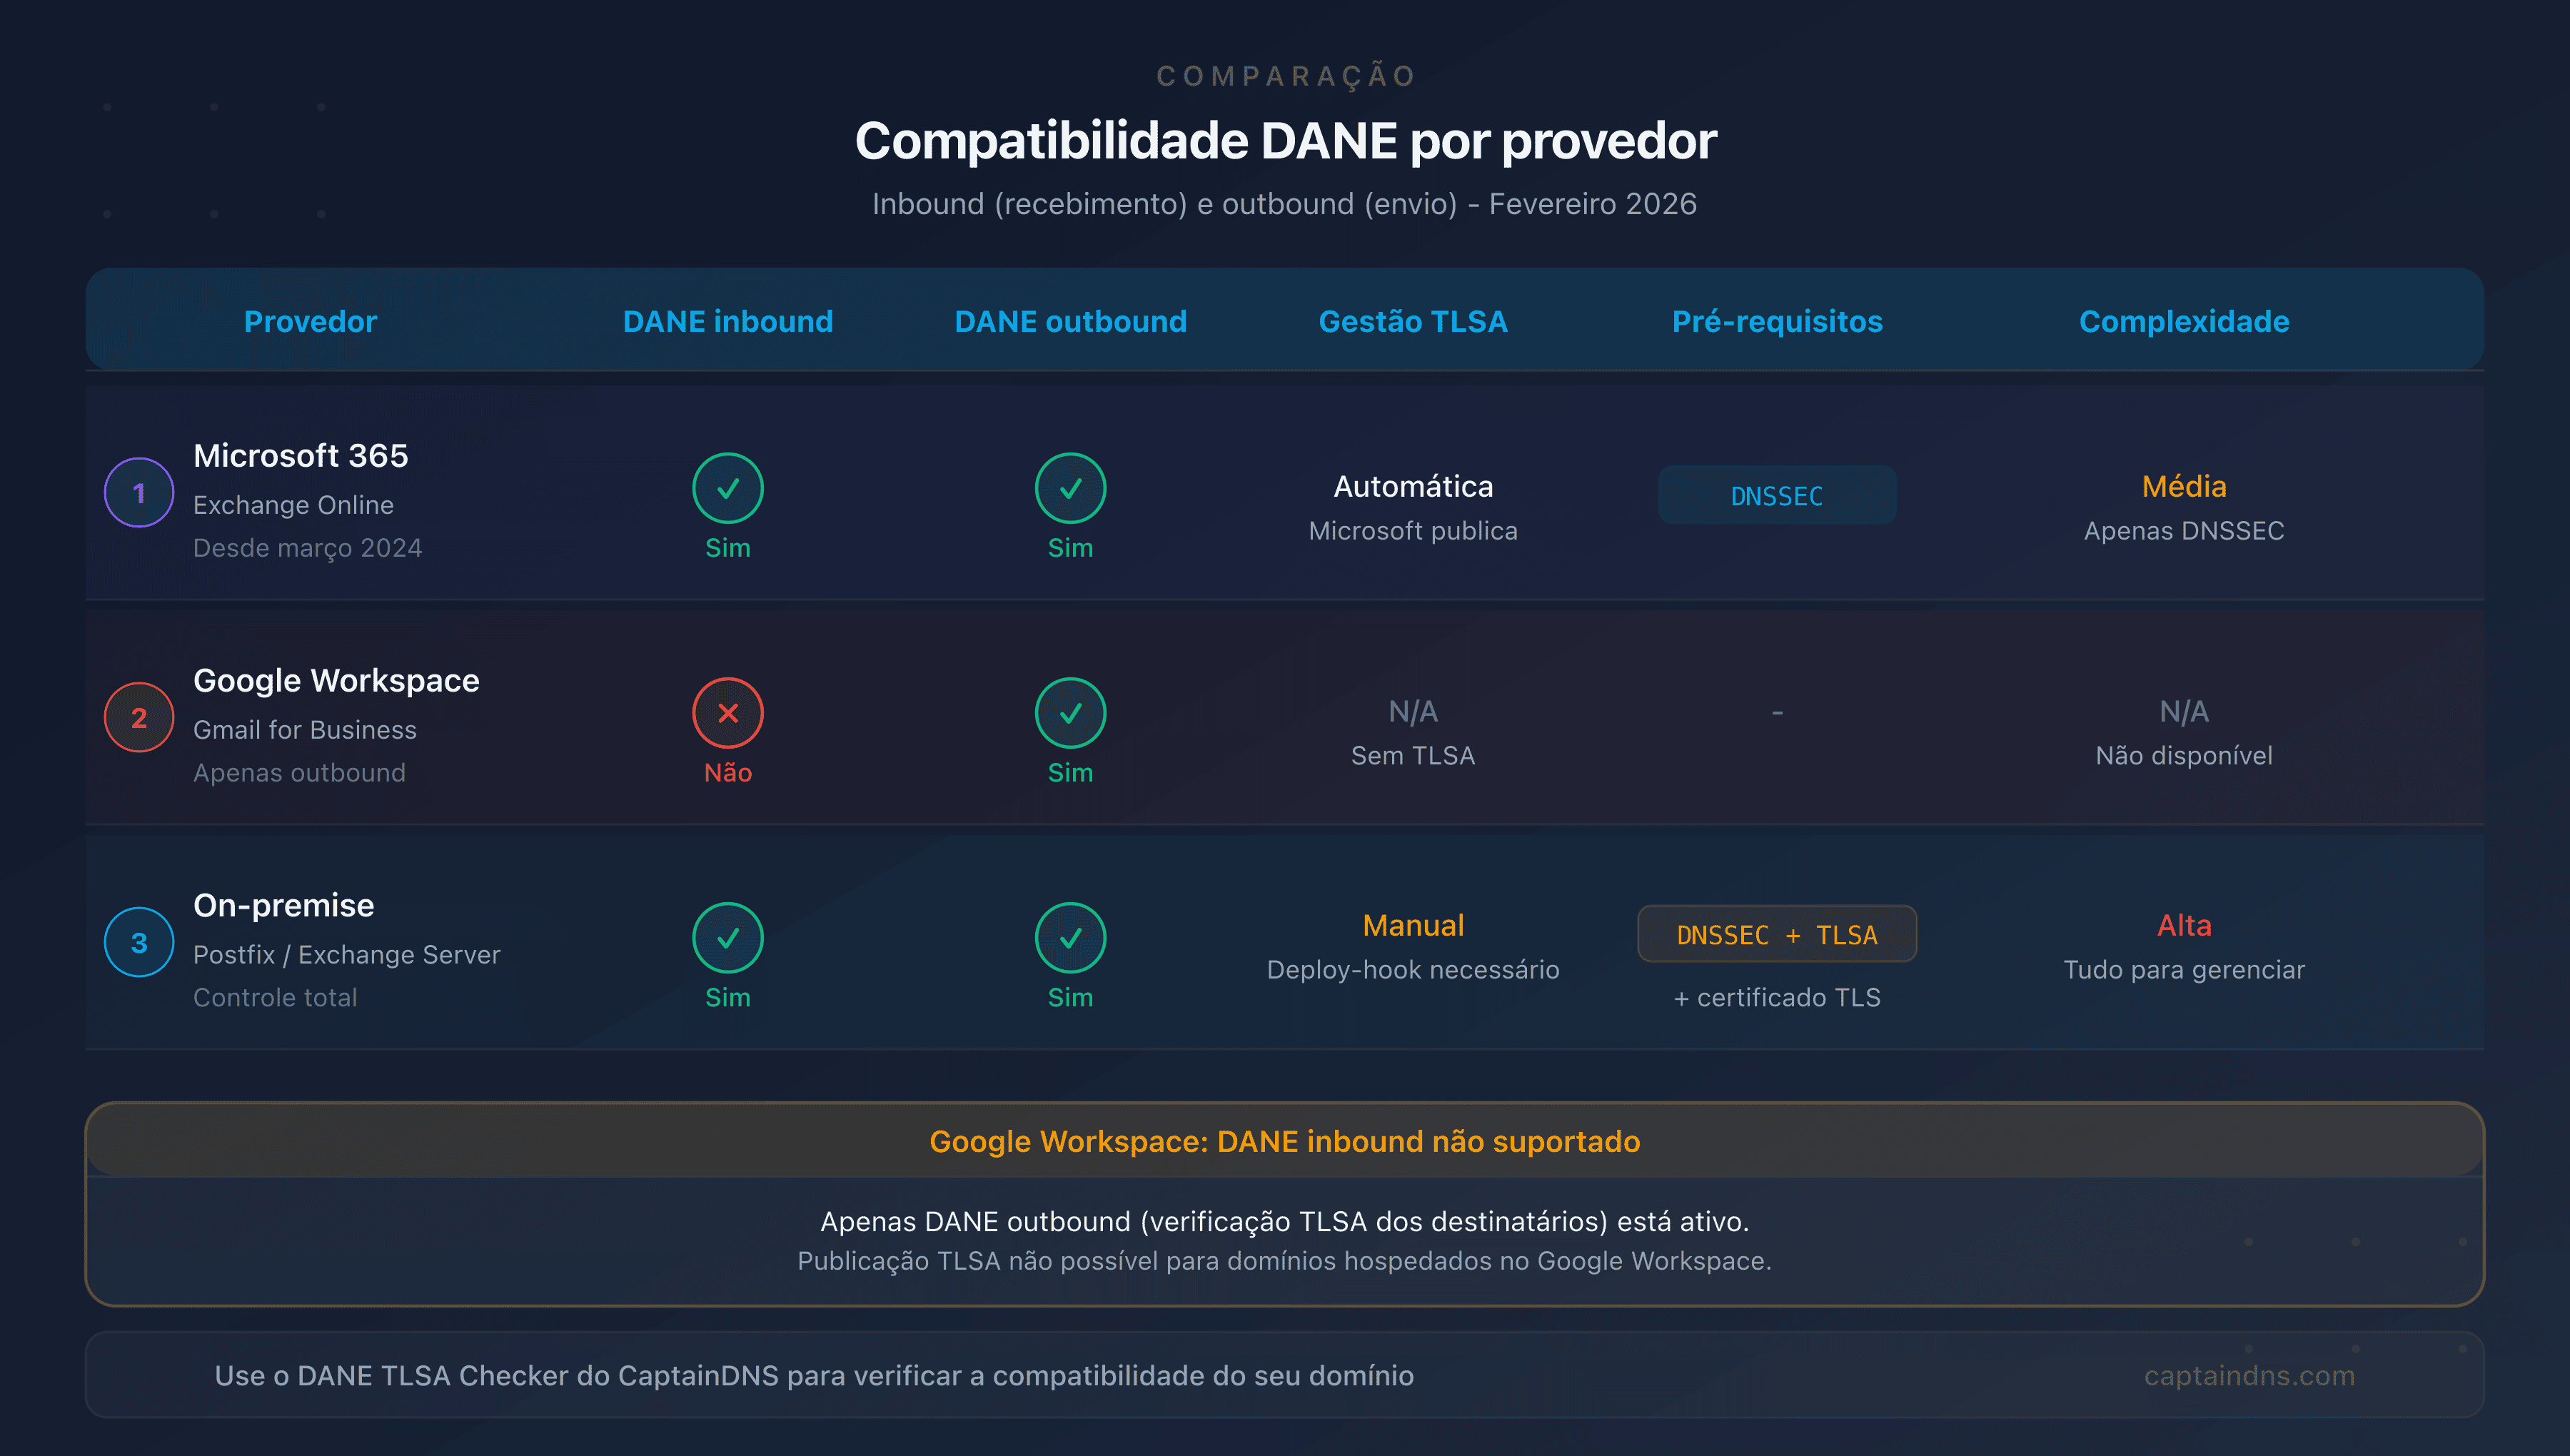Click the On-premise DANE inbound checkmark icon
The width and height of the screenshot is (2570, 1456).
coord(728,938)
